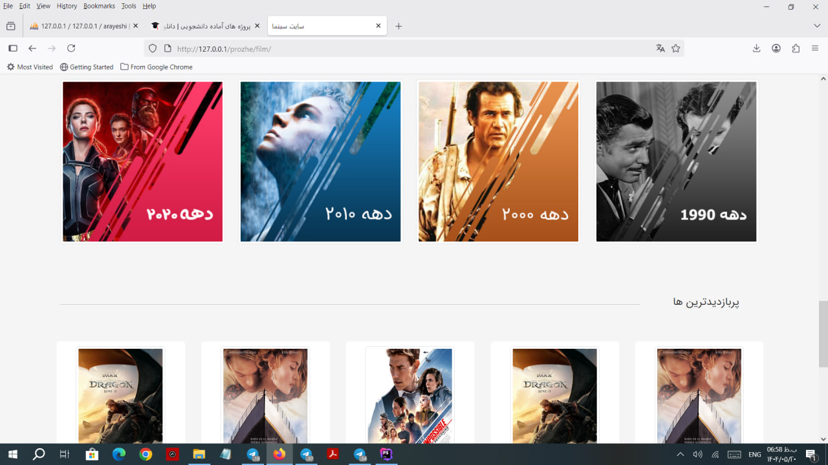Open the Help menu
828x465 pixels.
149,6
